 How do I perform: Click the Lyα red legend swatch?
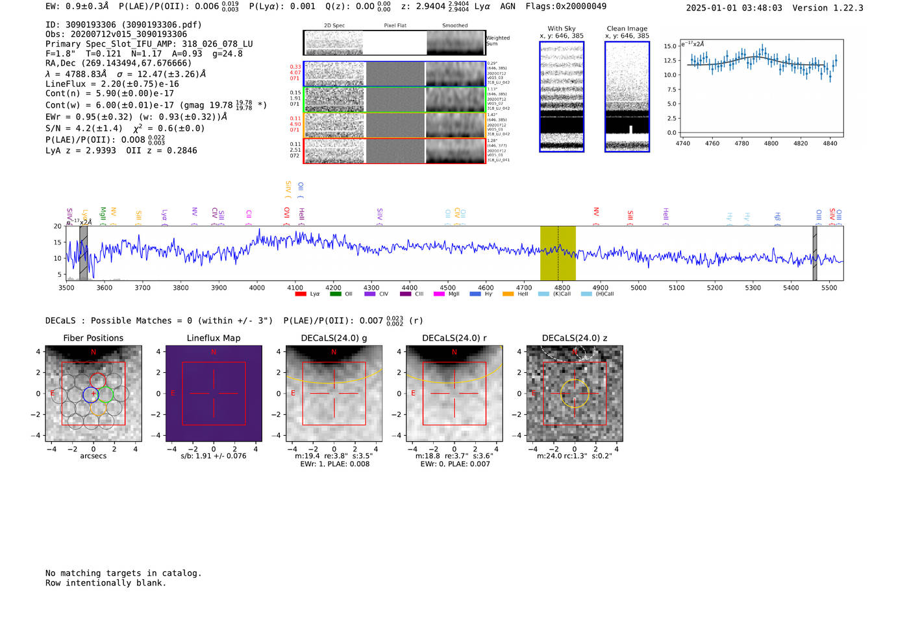coord(300,294)
